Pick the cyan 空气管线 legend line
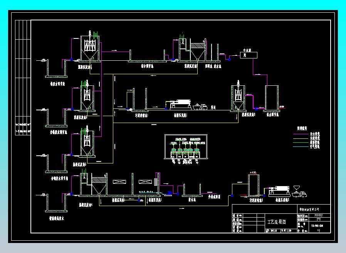This screenshot has height=253, width=346. pyautogui.click(x=301, y=146)
